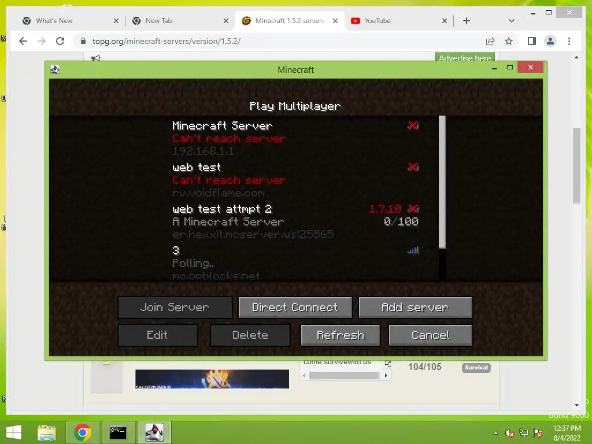Refresh the multiplayer server list
This screenshot has width=592, height=444.
pos(341,335)
